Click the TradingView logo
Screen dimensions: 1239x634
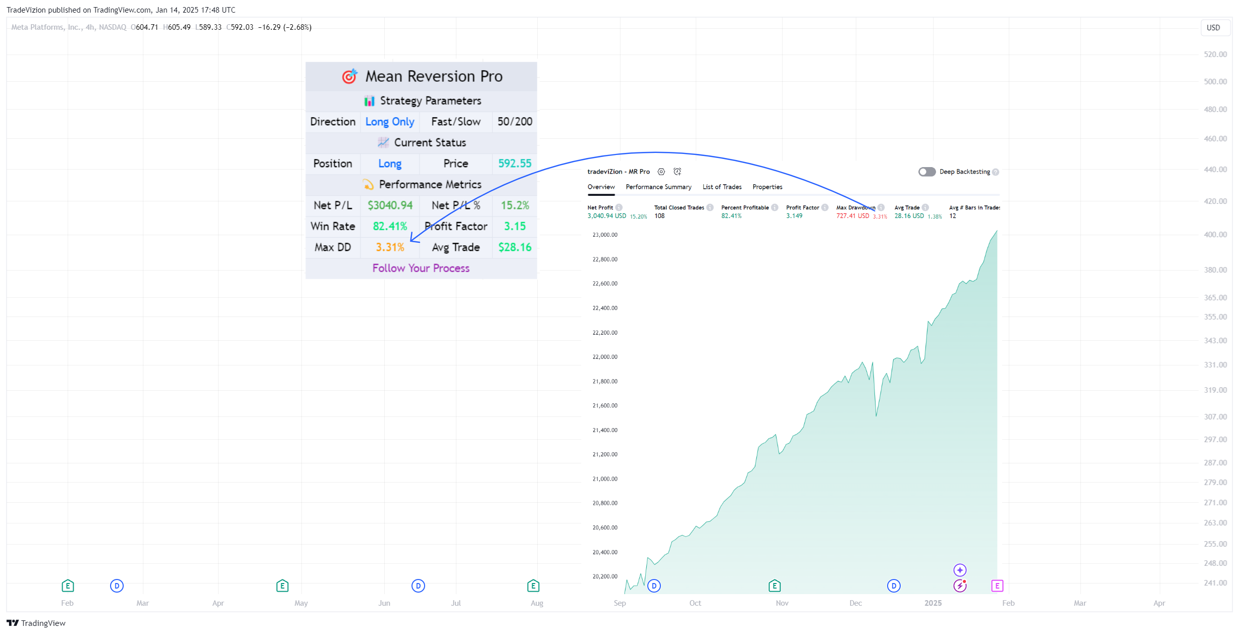click(36, 623)
